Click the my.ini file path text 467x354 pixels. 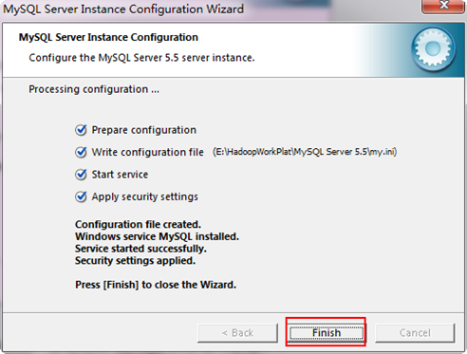point(305,152)
